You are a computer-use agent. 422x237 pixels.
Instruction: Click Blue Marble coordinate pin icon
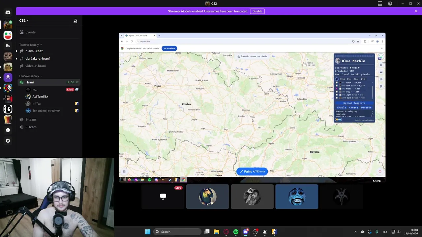coord(337,79)
